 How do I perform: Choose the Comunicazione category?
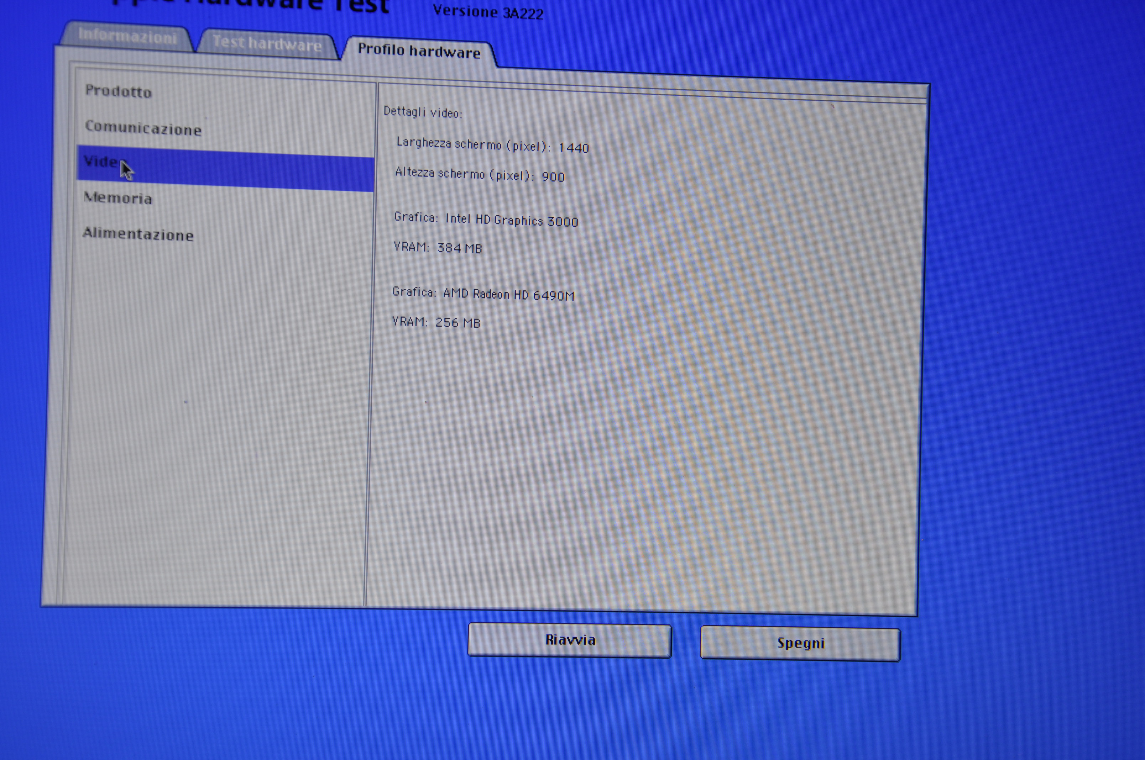tap(143, 128)
